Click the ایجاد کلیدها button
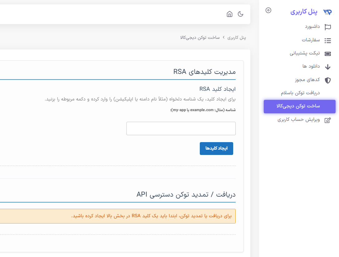 216,148
